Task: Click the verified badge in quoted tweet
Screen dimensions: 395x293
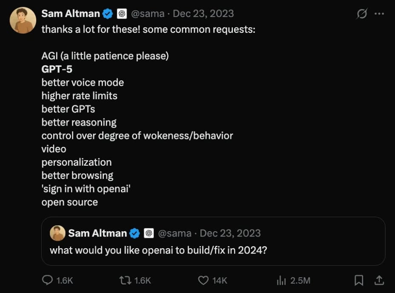Action: (x=135, y=233)
